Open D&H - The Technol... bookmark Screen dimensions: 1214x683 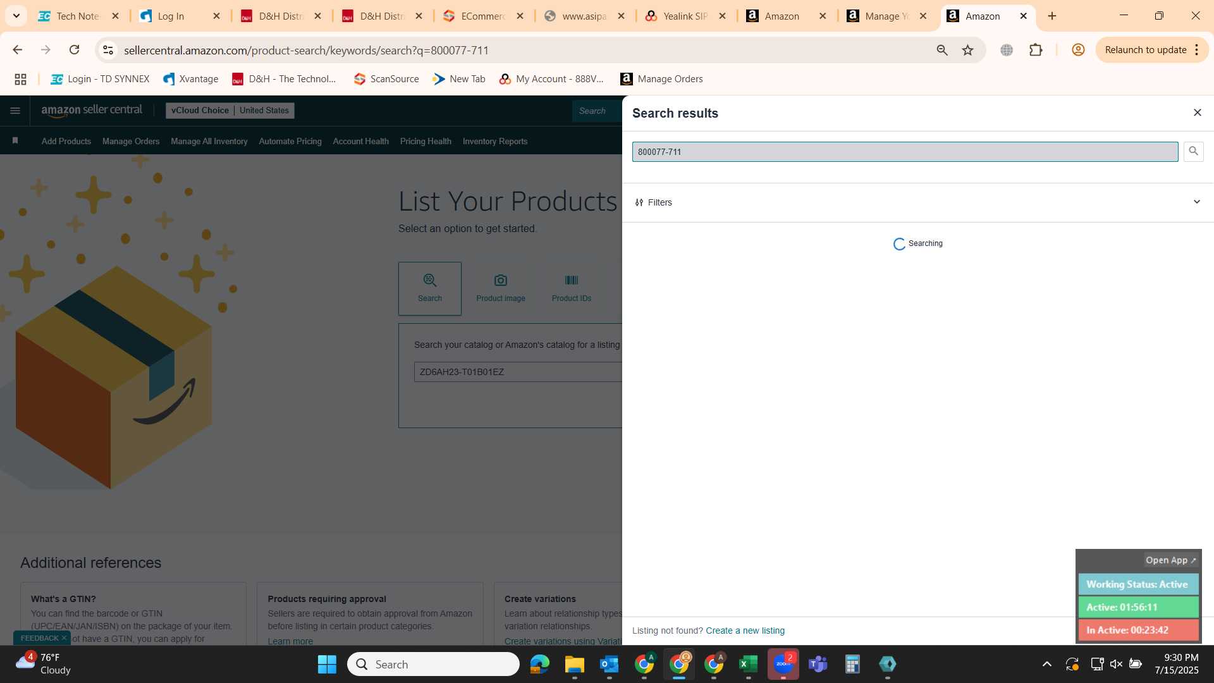[x=284, y=79]
